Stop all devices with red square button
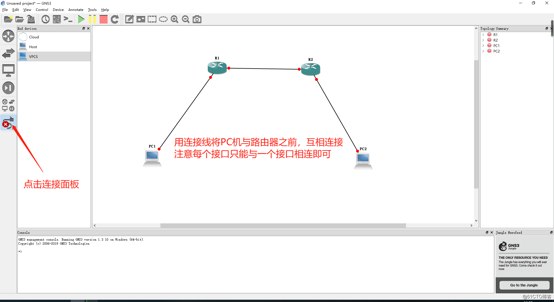 pyautogui.click(x=103, y=19)
